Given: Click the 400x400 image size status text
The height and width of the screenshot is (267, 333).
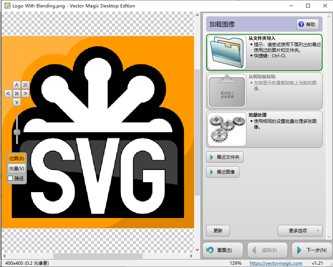Looking at the screenshot, I should tap(27, 263).
